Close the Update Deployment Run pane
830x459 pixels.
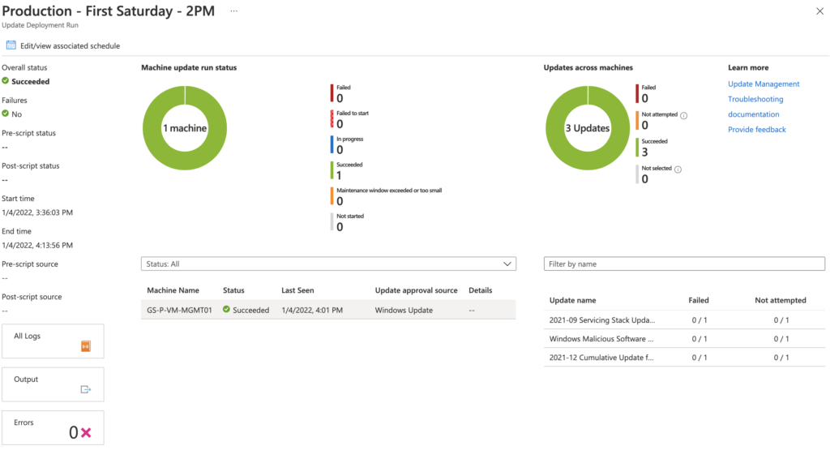[819, 11]
